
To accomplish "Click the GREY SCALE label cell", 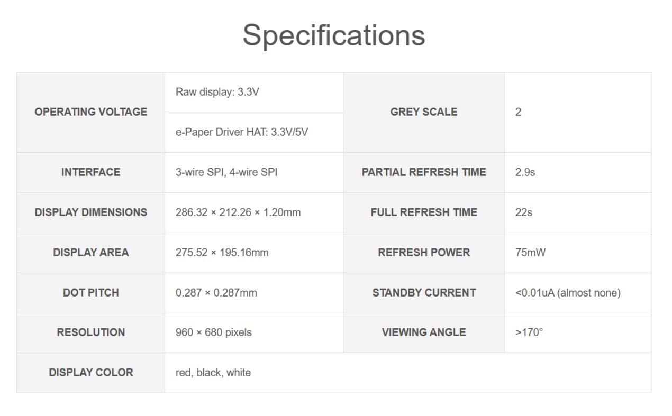I will [424, 112].
